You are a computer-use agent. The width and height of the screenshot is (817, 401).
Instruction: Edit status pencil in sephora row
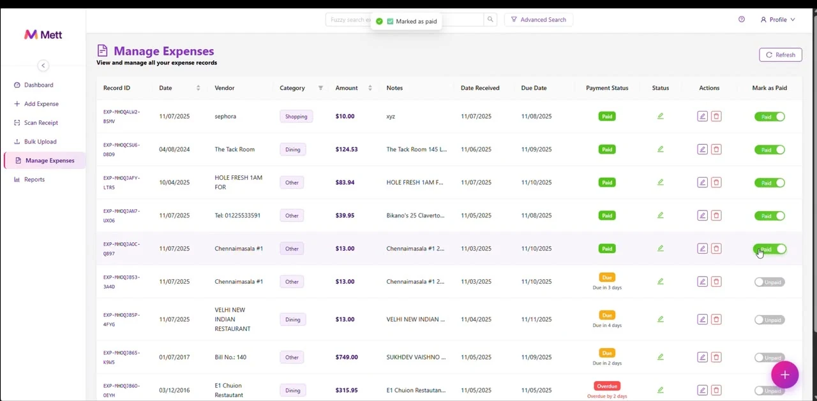point(661,116)
